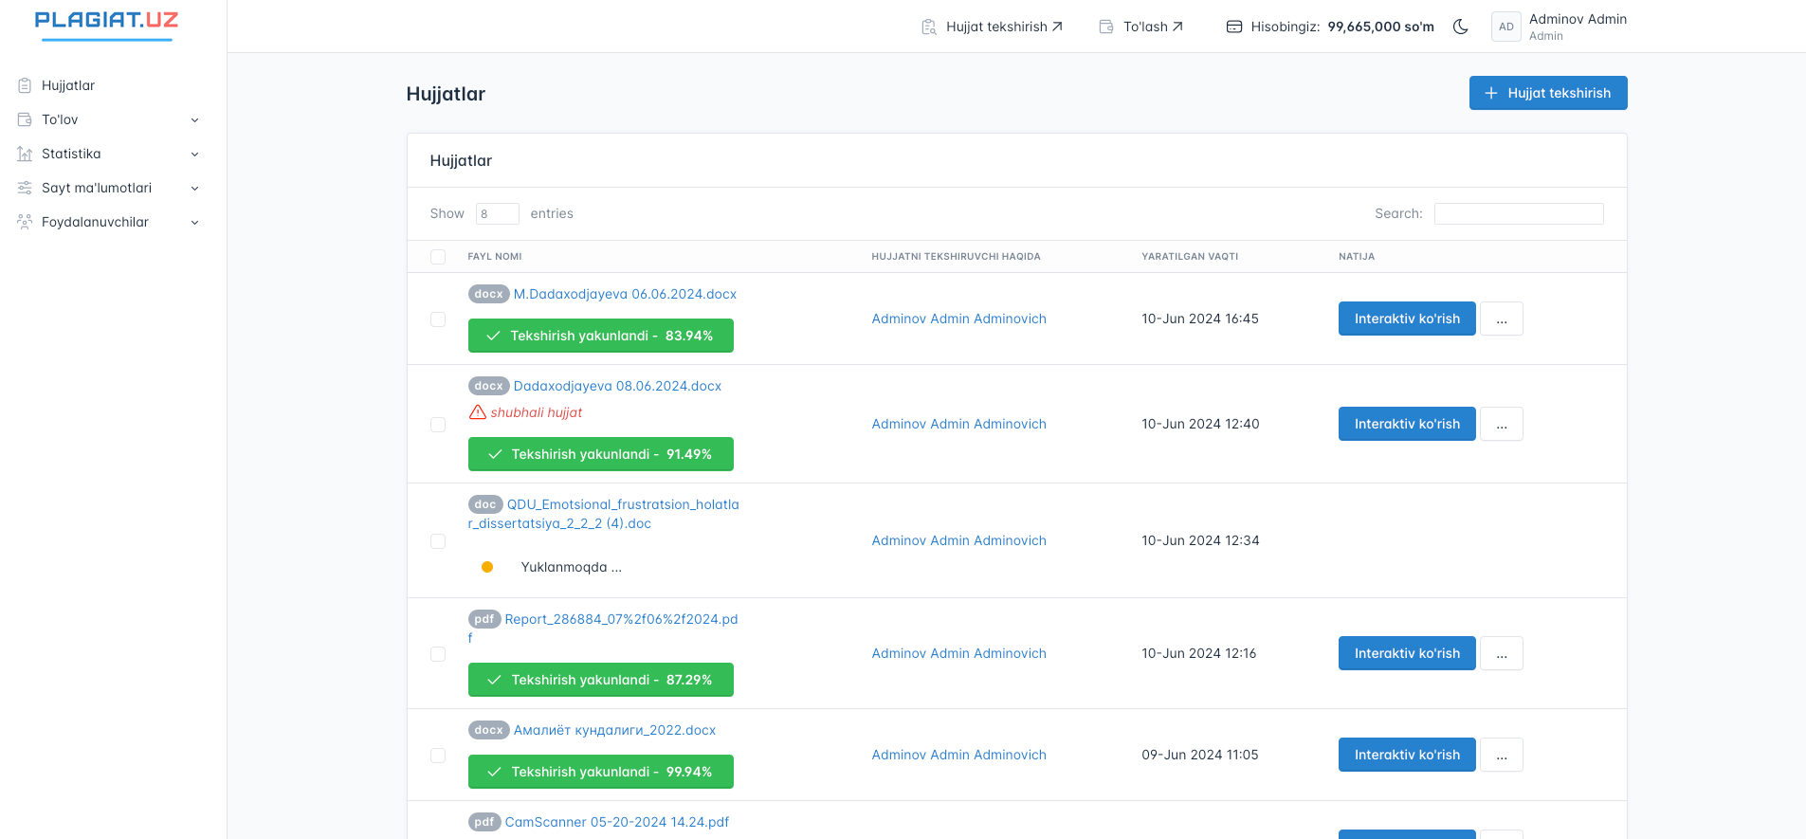Select the header select-all checkbox
This screenshot has height=839, width=1806.
coord(438,257)
